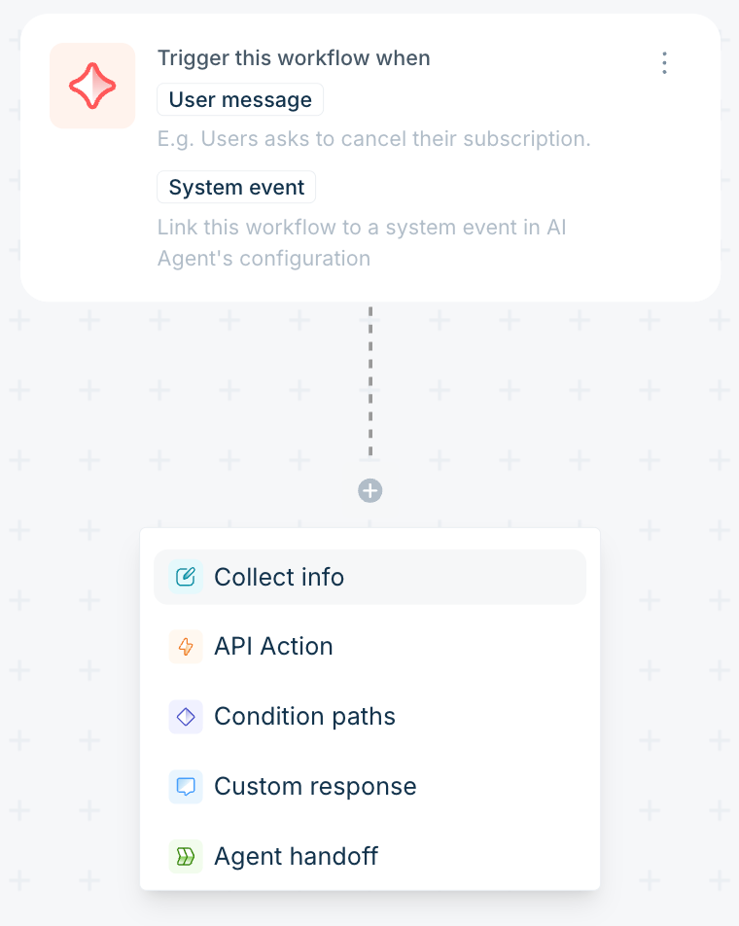Open the three-dot trigger options menu
739x926 pixels.
(x=665, y=62)
